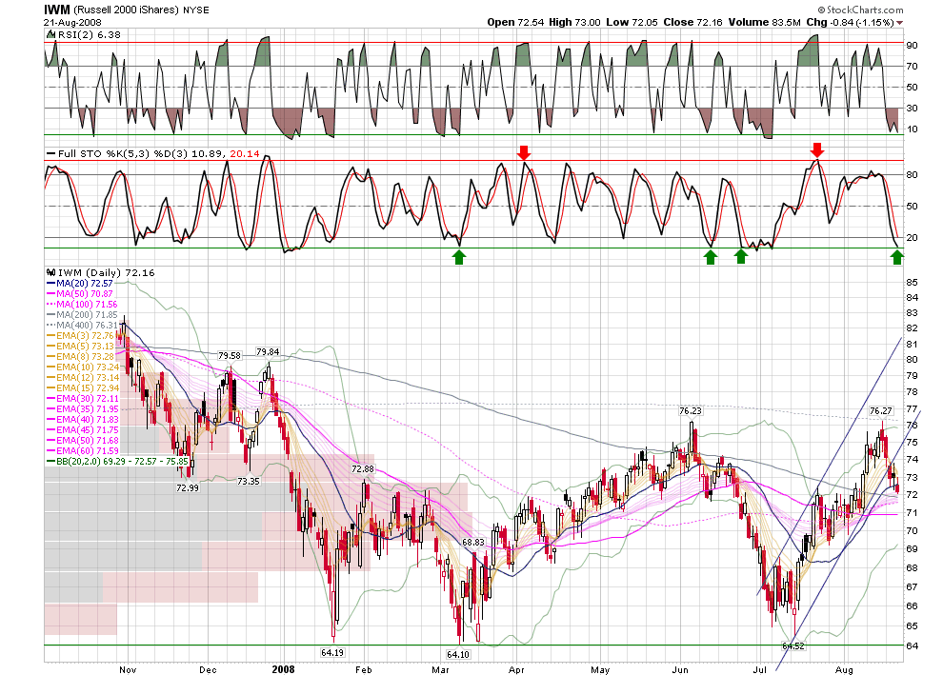Click the red arrow above April stochastic peak
This screenshot has height=675, width=943.
pyautogui.click(x=524, y=152)
